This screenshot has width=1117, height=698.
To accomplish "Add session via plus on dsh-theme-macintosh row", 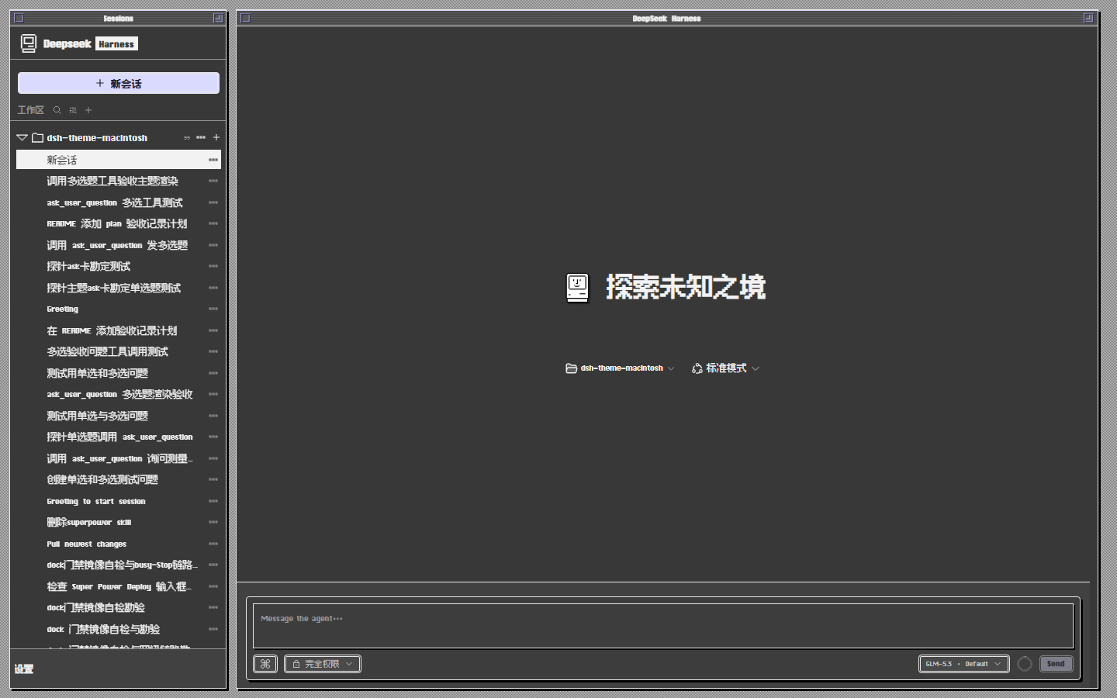I will pyautogui.click(x=216, y=137).
